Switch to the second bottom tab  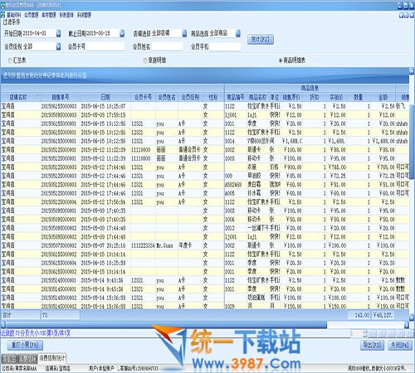pyautogui.click(x=27, y=359)
